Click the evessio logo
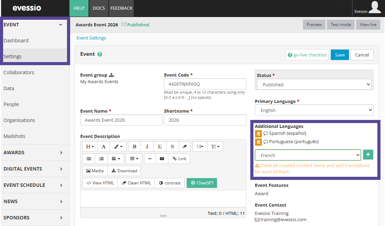Screen dimensions: 385x226 point(27,8)
